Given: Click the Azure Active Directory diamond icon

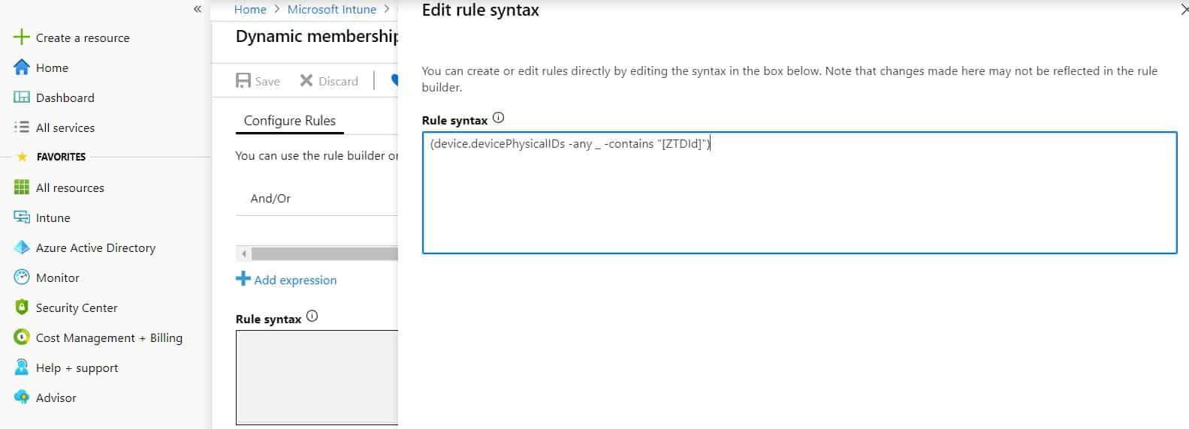Looking at the screenshot, I should tap(22, 247).
